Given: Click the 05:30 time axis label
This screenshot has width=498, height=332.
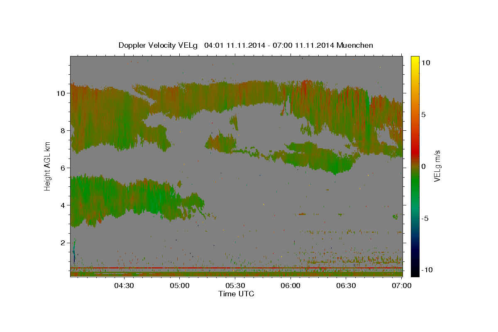Looking at the screenshot, I should 235,286.
